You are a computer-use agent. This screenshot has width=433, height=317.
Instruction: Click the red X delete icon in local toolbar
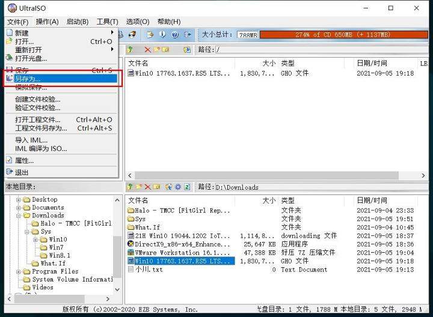coord(148,187)
